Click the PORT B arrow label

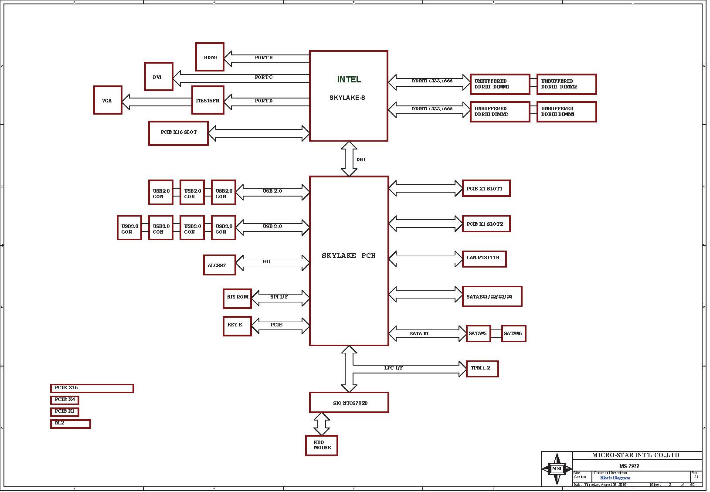coord(264,58)
